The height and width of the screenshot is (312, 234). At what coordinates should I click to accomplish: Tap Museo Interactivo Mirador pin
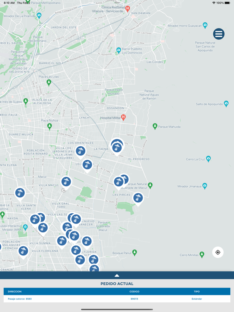[25, 227]
